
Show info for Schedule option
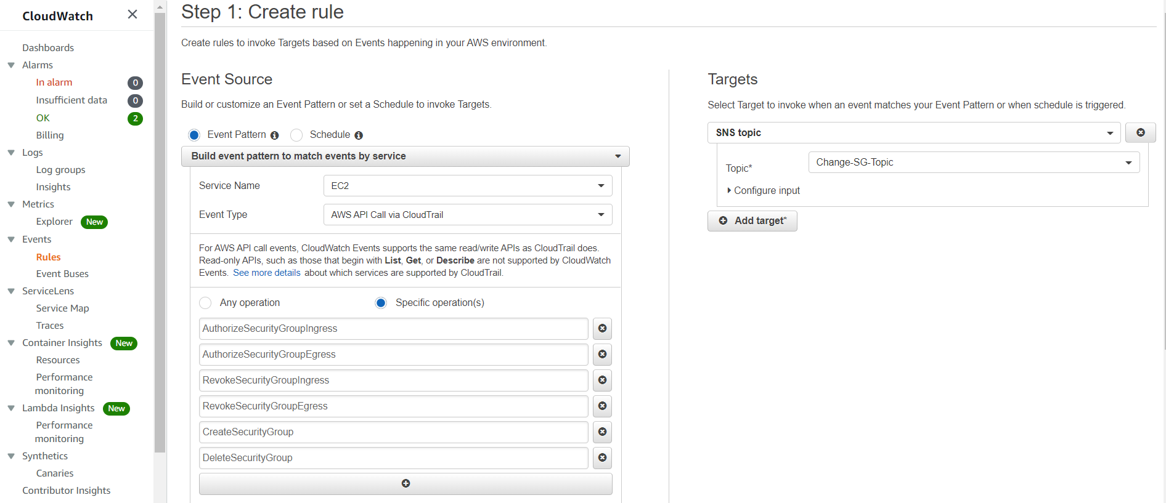[x=359, y=135]
